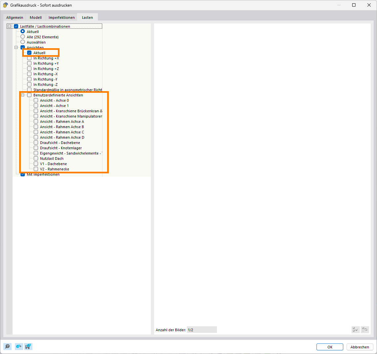Maximize the Grafikausdruck dialog window
377x354 pixels.
pos(354,5)
